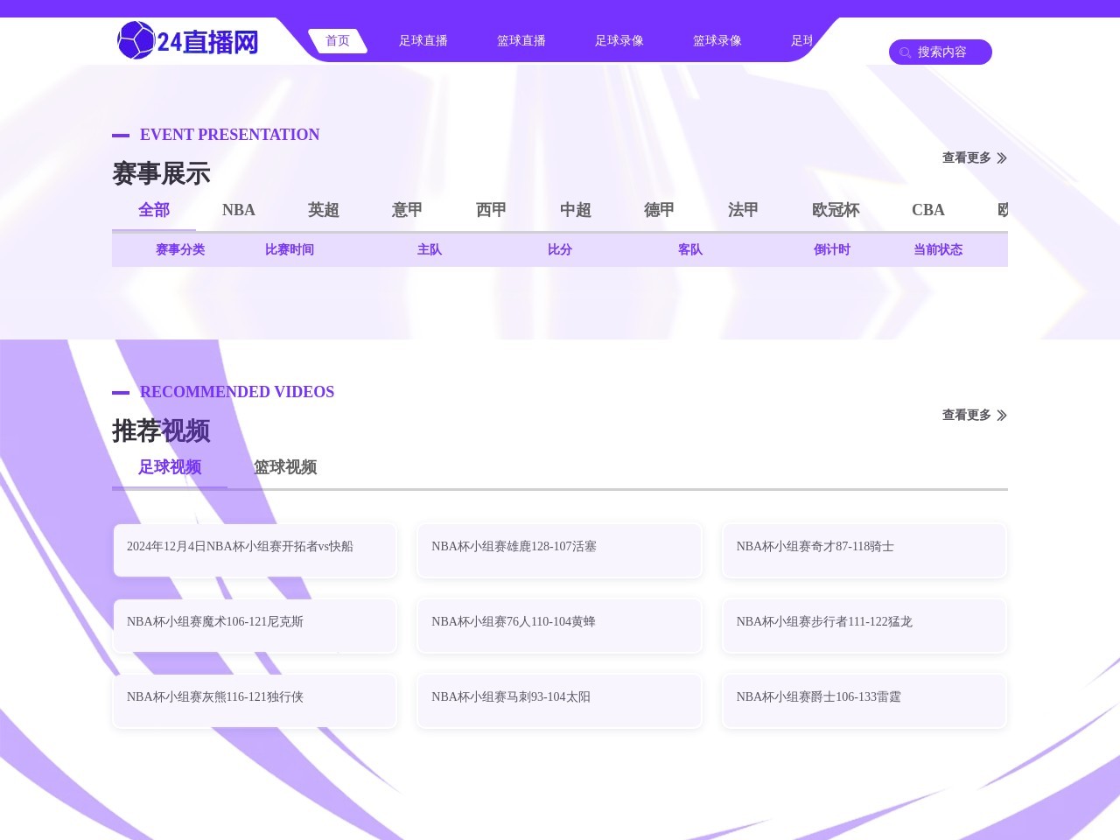Select the 欧冠杯 category
Image resolution: width=1120 pixels, height=840 pixels.
(836, 210)
